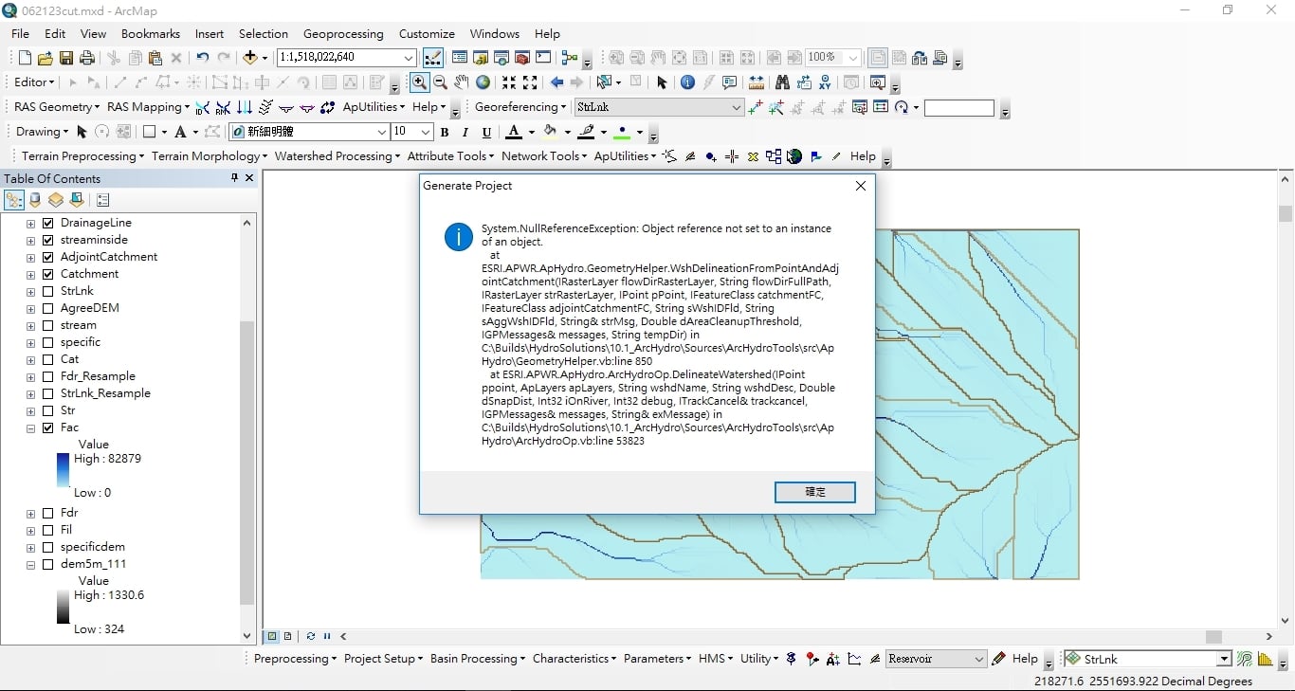Image resolution: width=1295 pixels, height=691 pixels.
Task: Save the map with the Save icon
Action: (66, 58)
